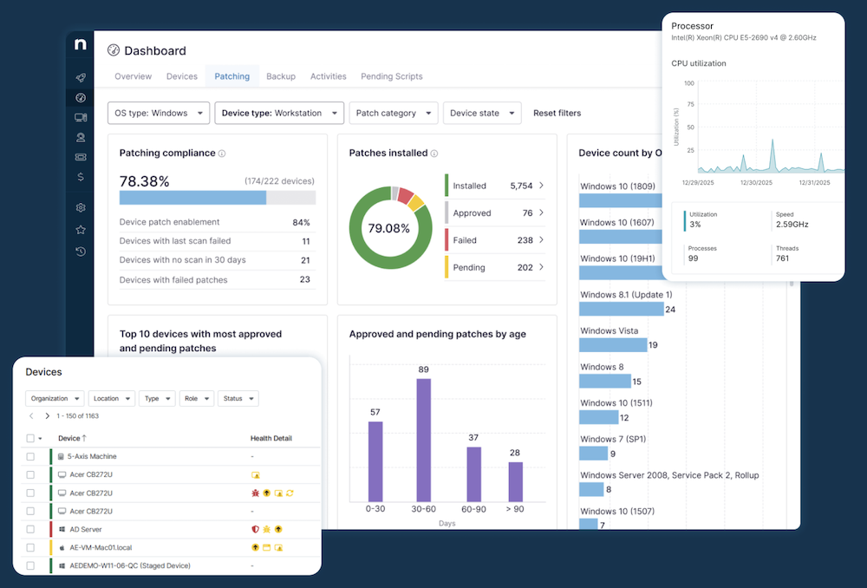The height and width of the screenshot is (588, 867).
Task: Click the favorites star icon in sidebar
Action: 81,230
